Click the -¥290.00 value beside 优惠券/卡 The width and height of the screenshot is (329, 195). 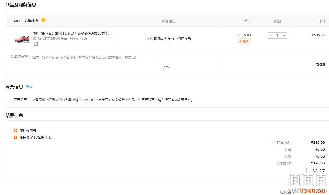(x=317, y=163)
